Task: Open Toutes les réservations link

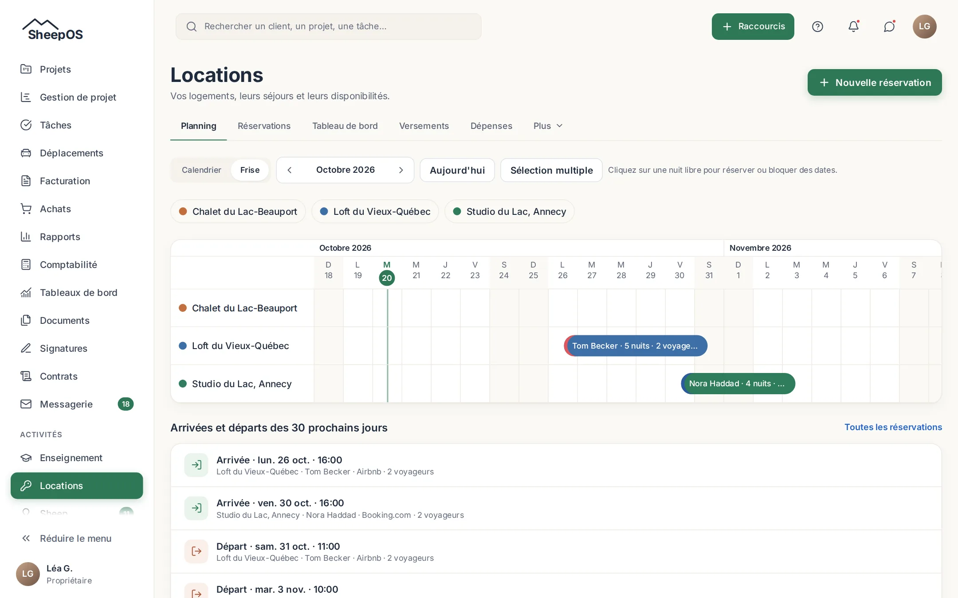Action: 893,427
